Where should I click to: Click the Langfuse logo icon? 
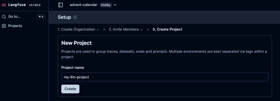tap(4, 5)
